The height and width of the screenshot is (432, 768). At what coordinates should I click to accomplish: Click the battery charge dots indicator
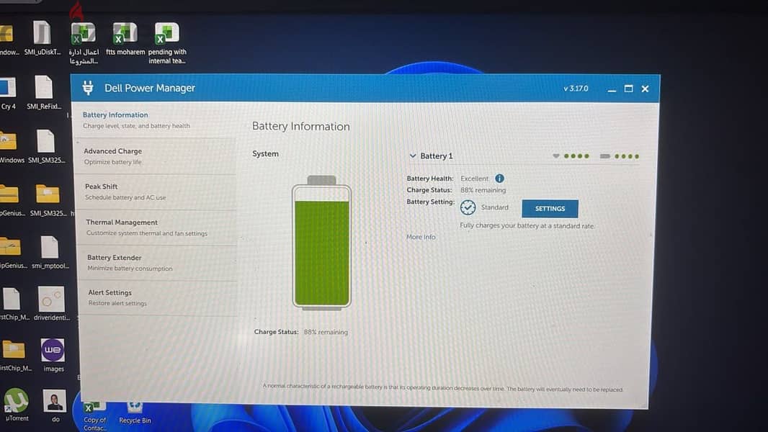tap(620, 156)
